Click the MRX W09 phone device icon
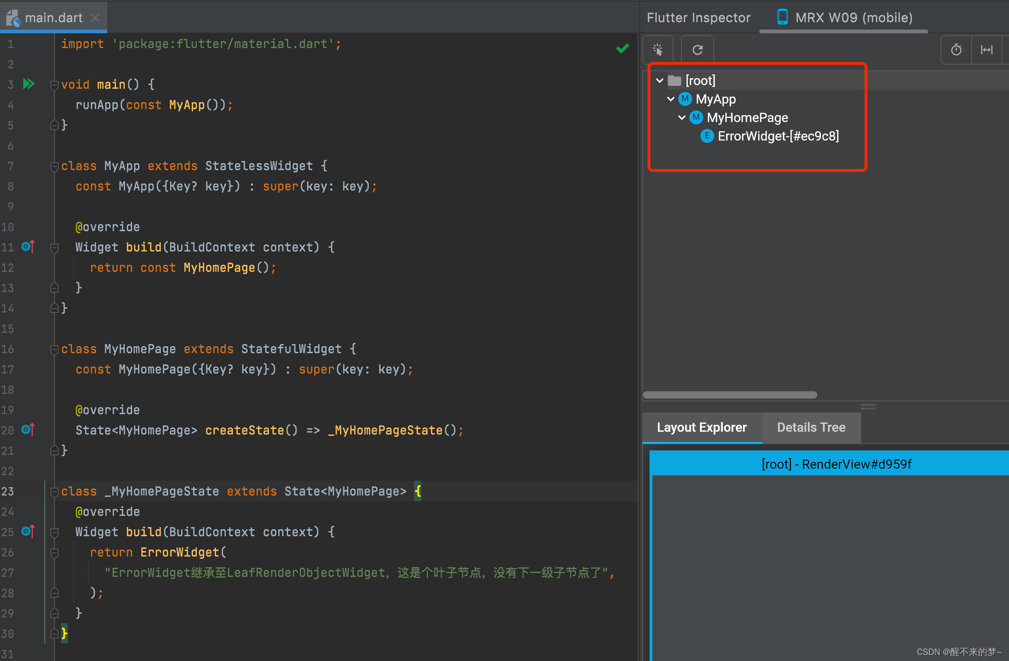Viewport: 1009px width, 661px height. tap(782, 17)
